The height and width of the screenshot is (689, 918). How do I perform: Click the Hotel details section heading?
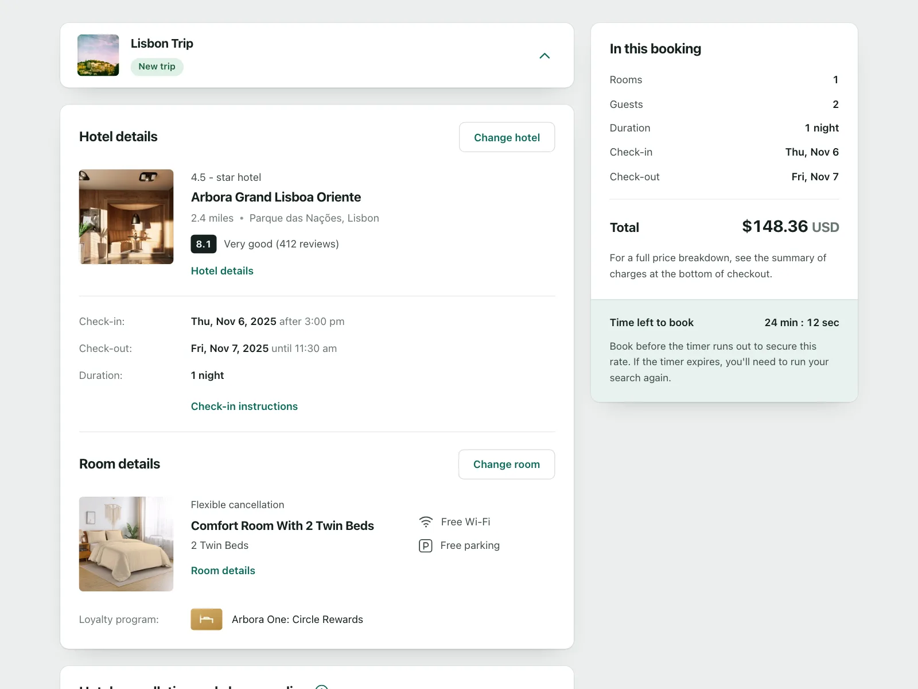tap(118, 137)
